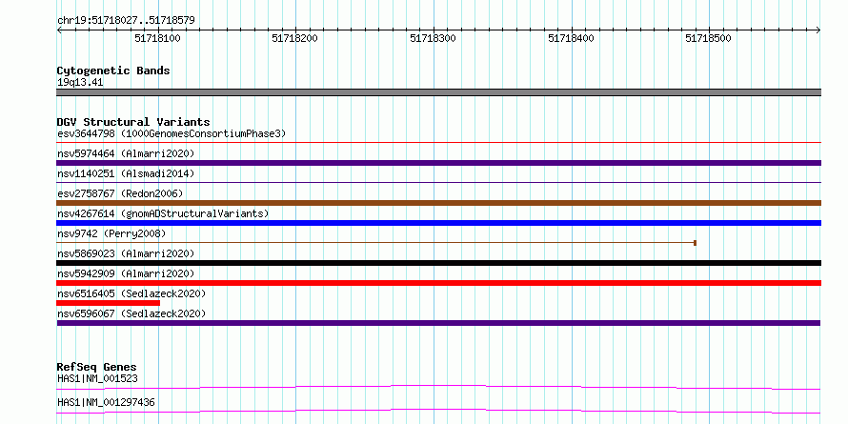848x424 pixels.
Task: Click ruler position 51718200
Action: point(294,38)
